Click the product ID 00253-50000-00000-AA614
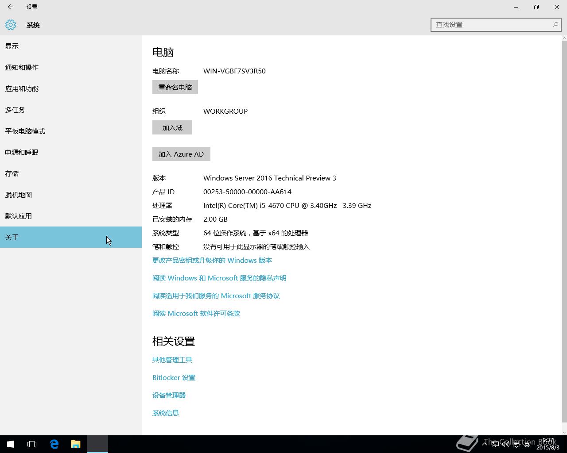 tap(247, 192)
